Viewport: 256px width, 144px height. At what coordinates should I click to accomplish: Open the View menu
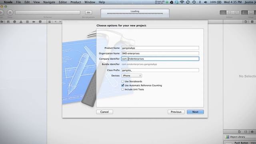[36, 2]
